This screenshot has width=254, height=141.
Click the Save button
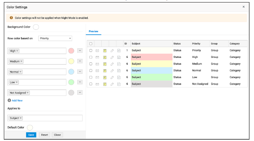[31, 135]
